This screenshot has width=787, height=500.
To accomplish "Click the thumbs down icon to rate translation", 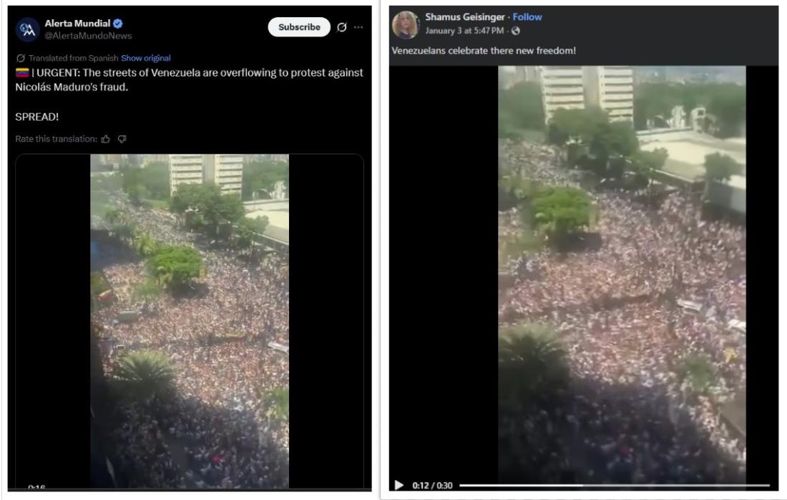I will [x=122, y=139].
